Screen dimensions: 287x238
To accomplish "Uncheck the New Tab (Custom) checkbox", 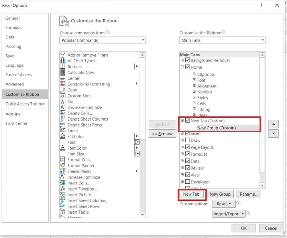I will point(188,121).
